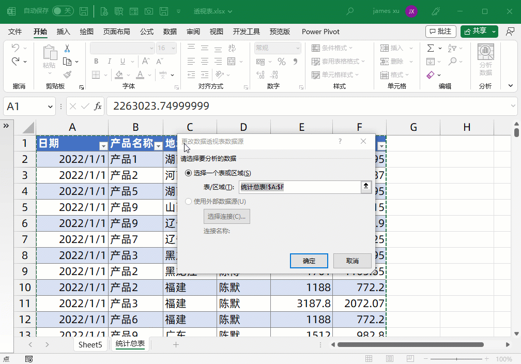
Task: Expand the 单元格样式 dropdown
Action: tap(357, 74)
